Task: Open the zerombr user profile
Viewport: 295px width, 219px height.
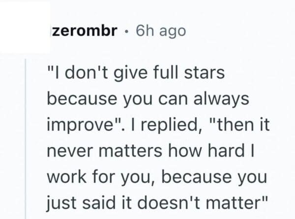Action: [x=86, y=31]
